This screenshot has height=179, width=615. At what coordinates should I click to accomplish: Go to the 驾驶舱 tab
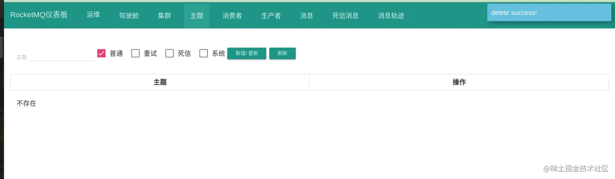(129, 15)
